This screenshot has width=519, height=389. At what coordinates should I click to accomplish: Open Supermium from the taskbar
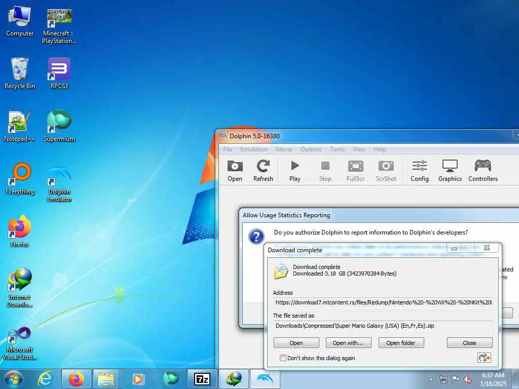point(171,379)
